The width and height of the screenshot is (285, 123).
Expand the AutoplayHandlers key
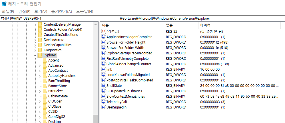pos(40,76)
